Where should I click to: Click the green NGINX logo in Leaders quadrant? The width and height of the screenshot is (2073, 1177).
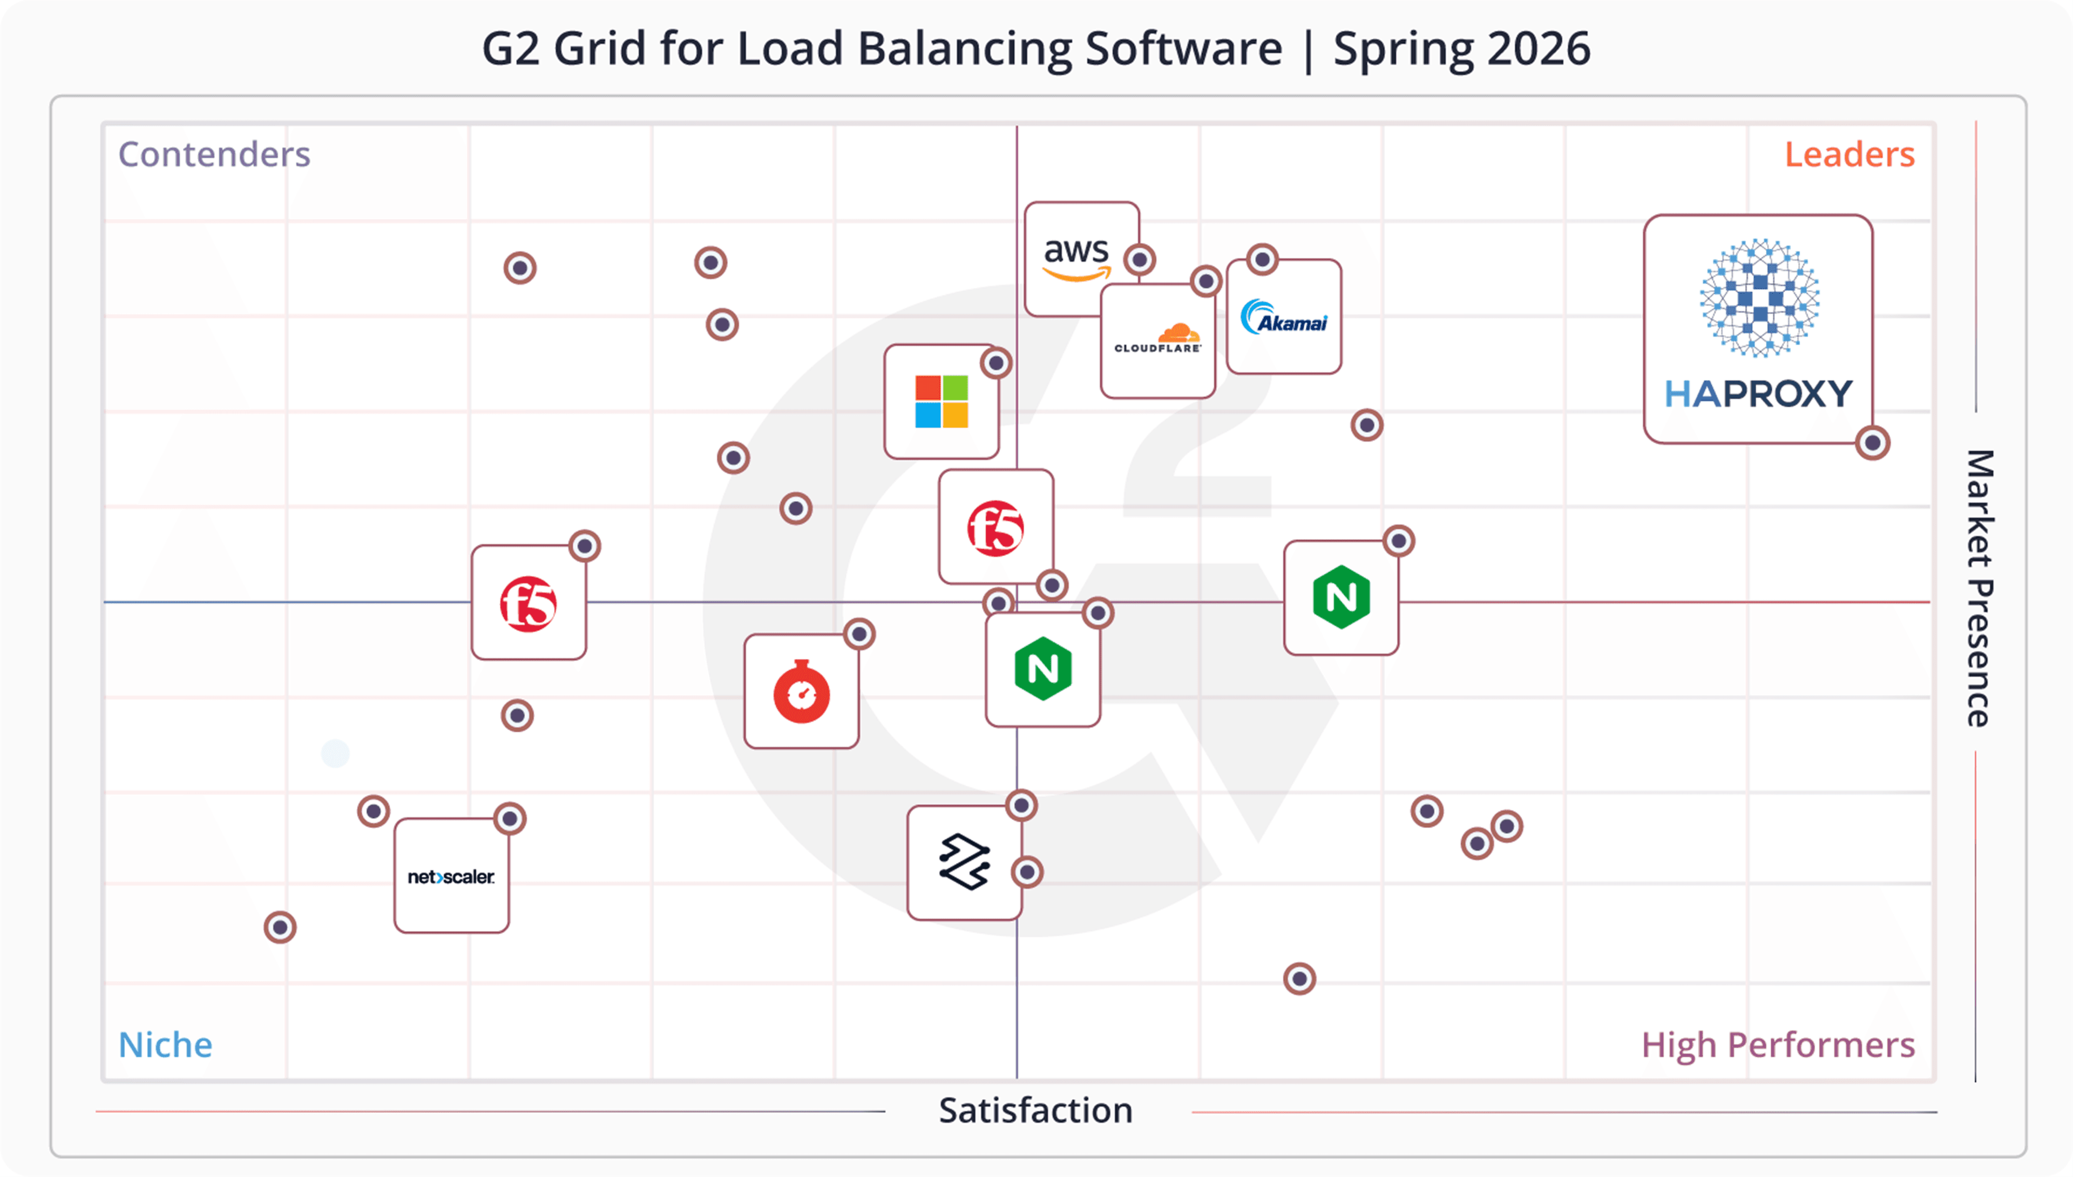(x=1340, y=598)
